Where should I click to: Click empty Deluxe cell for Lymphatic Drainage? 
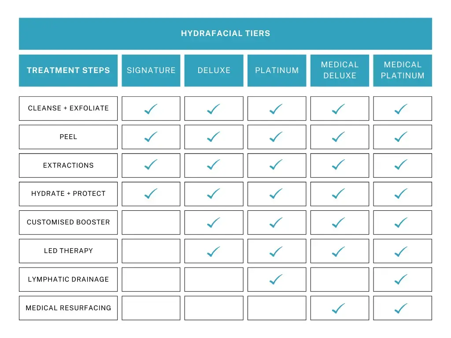pos(214,279)
